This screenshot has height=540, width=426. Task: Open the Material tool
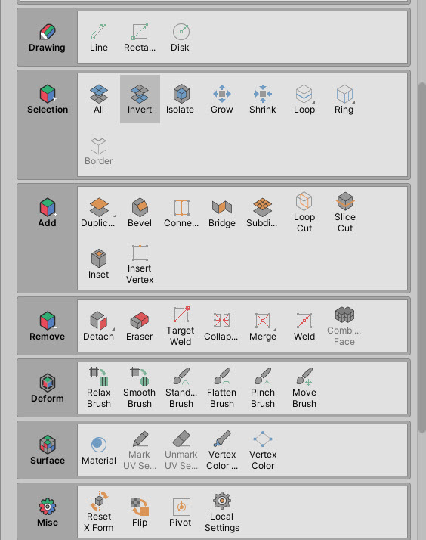pos(99,450)
